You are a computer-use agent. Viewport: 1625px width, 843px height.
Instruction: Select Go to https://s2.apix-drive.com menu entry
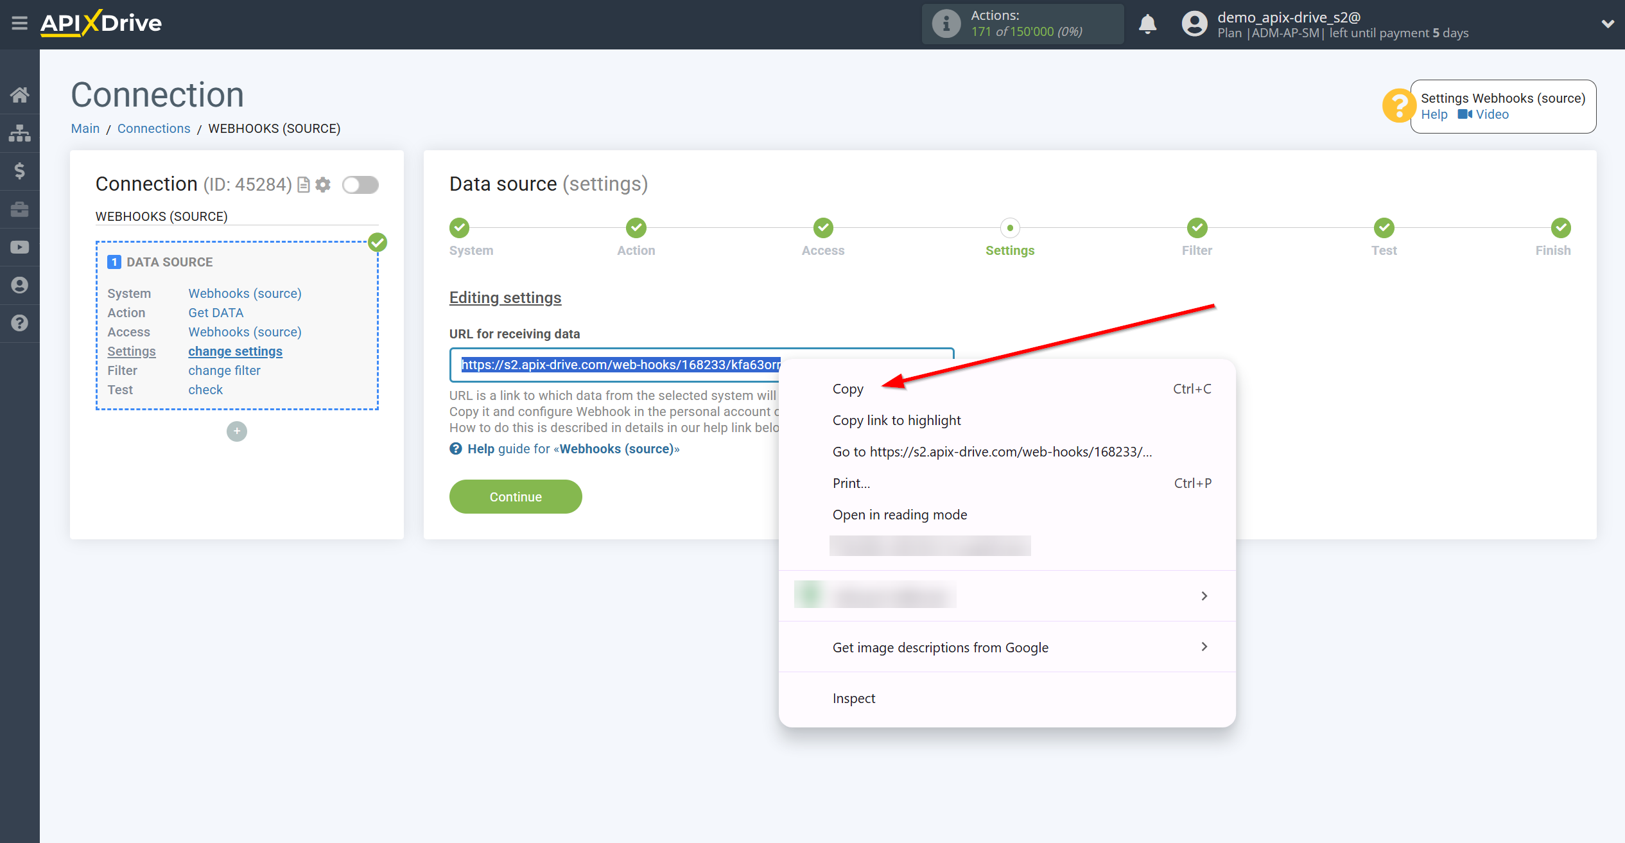(1007, 452)
